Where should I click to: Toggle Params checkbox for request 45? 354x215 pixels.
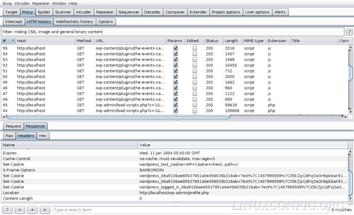point(176,105)
